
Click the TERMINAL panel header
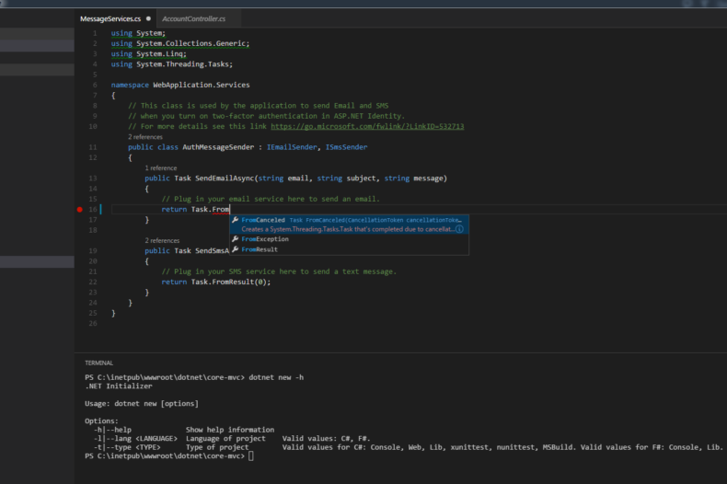pyautogui.click(x=98, y=363)
